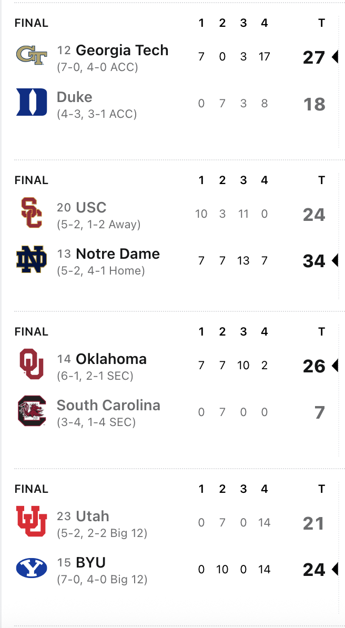Image resolution: width=345 pixels, height=628 pixels.
Task: Open the Georgia Tech team link
Action: 122,50
